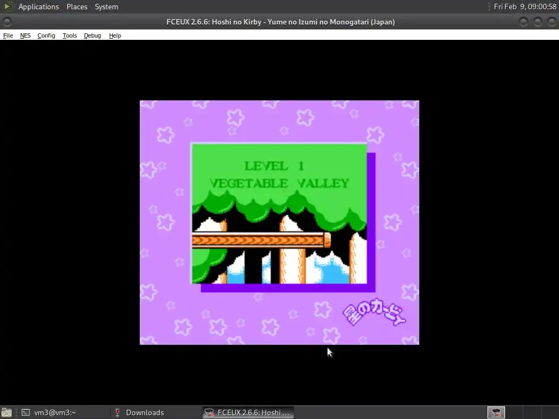This screenshot has height=419, width=559.
Task: Select the FCEUX 2.6.6 taskbar button
Action: pyautogui.click(x=248, y=412)
